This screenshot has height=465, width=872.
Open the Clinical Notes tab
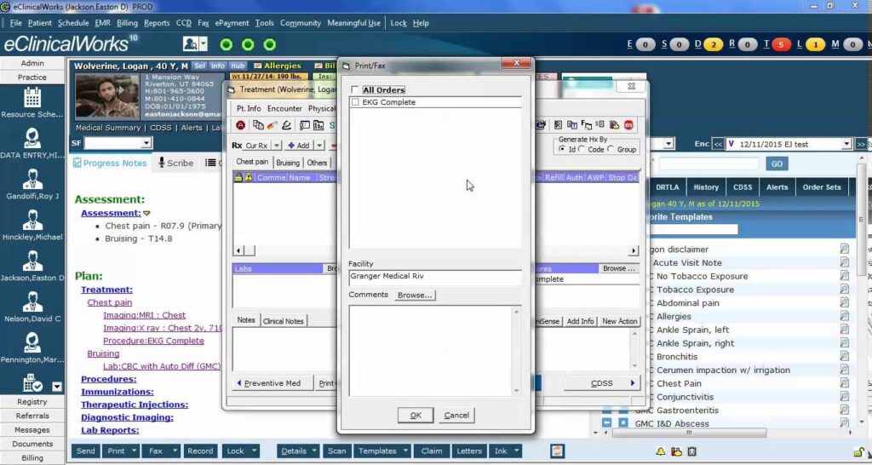[283, 321]
